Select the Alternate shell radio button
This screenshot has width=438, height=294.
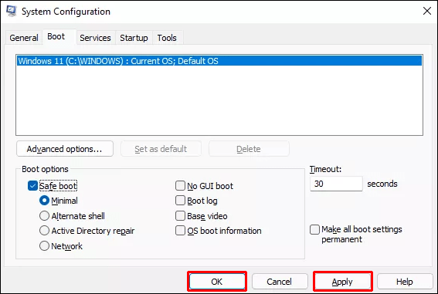[44, 216]
